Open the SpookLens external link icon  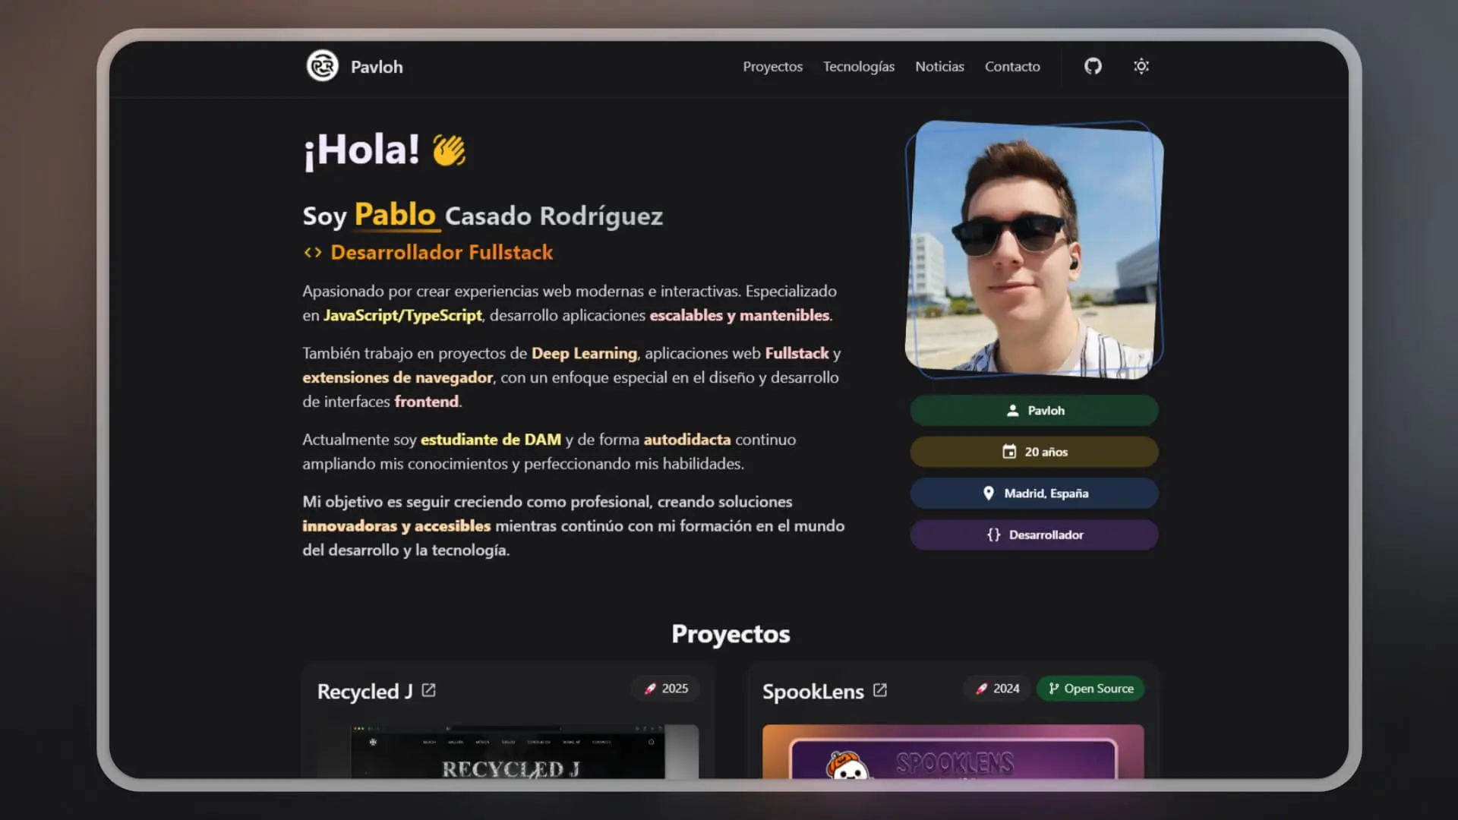click(880, 690)
